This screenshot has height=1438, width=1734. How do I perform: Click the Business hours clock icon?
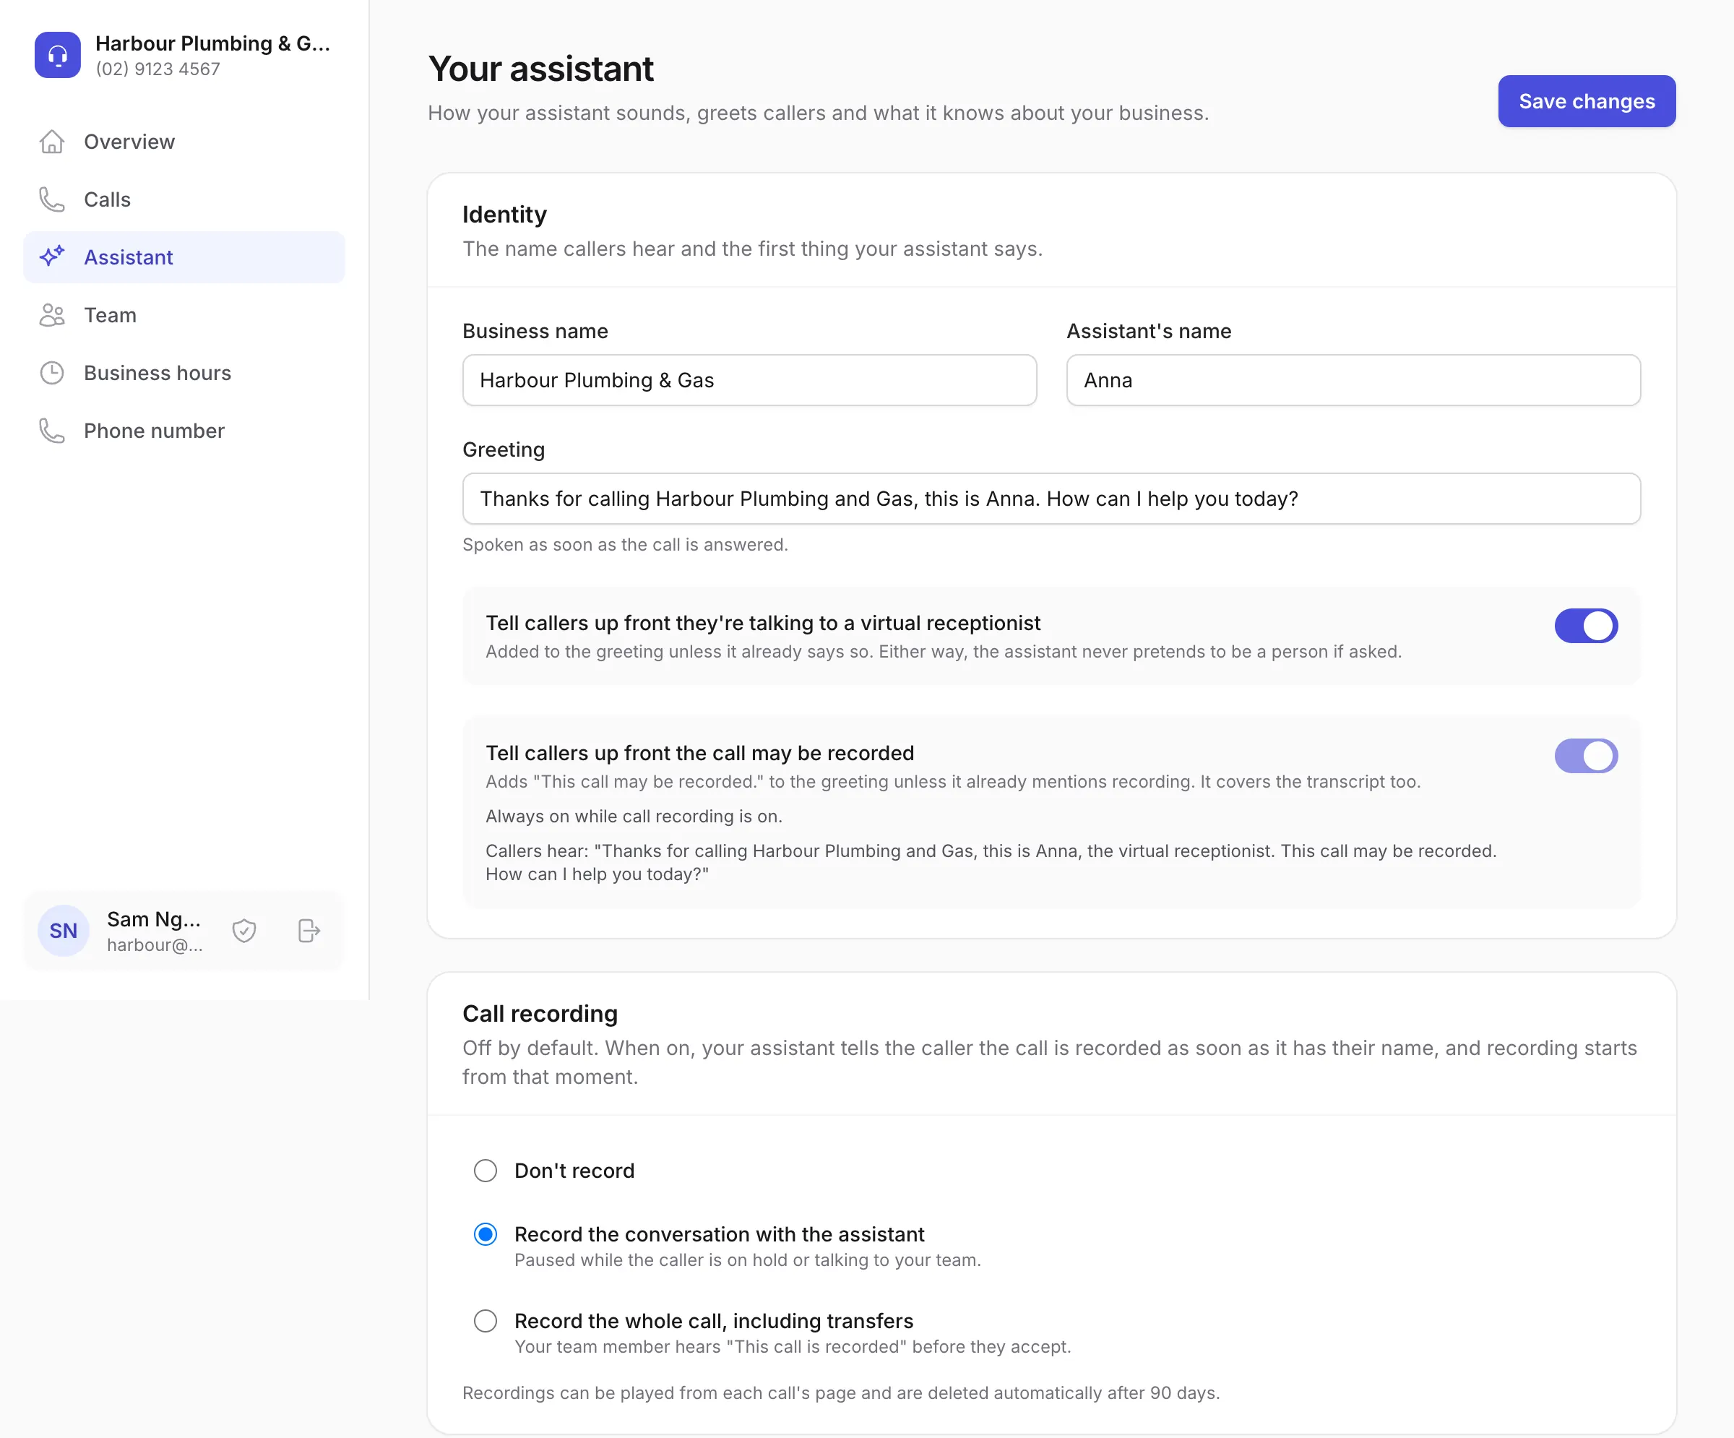52,374
